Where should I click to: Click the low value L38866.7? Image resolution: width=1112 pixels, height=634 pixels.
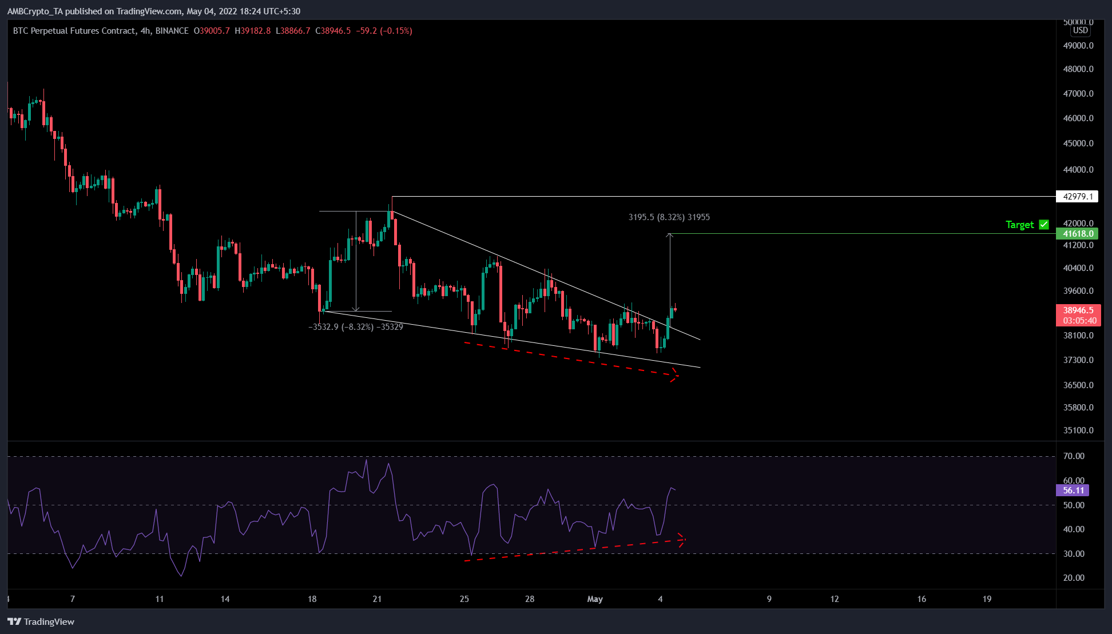(x=293, y=31)
